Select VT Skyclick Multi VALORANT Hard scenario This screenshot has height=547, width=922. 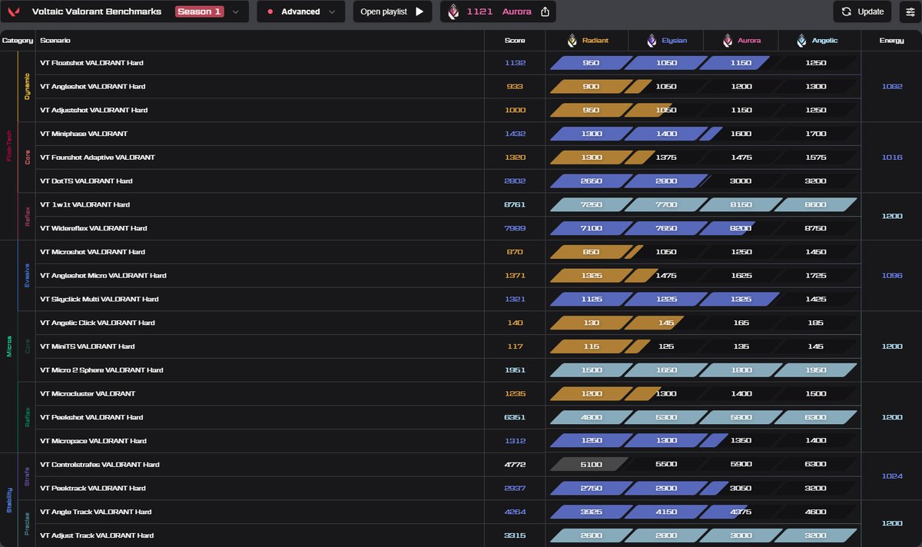99,300
